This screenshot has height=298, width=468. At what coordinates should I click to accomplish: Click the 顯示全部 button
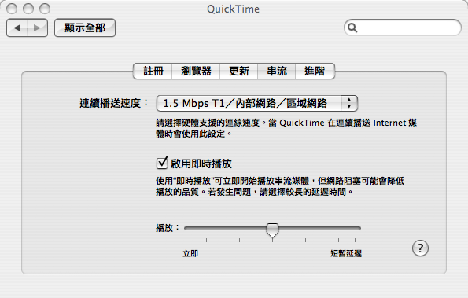tap(85, 28)
